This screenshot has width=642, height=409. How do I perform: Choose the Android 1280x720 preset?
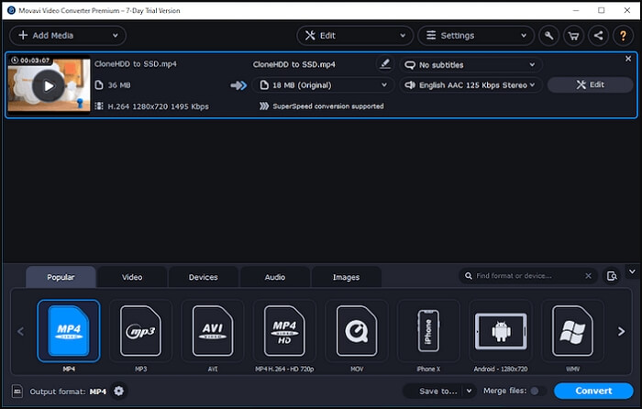[x=500, y=328]
